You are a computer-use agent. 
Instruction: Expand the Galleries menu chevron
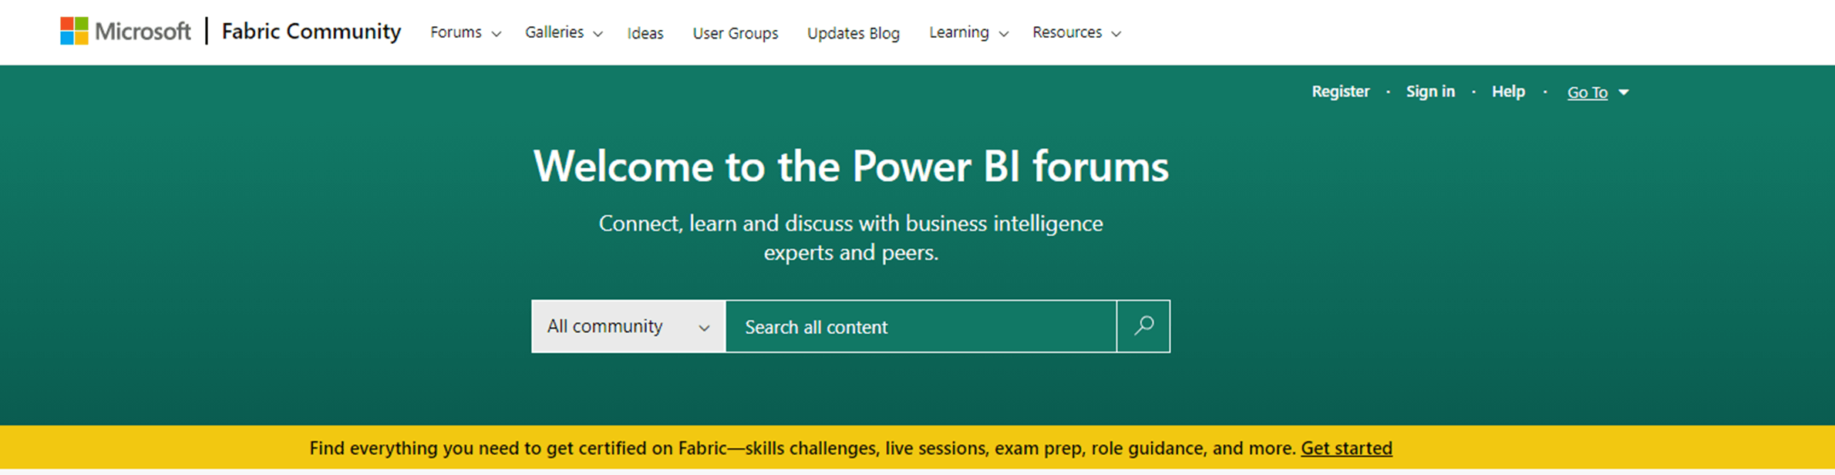point(598,34)
